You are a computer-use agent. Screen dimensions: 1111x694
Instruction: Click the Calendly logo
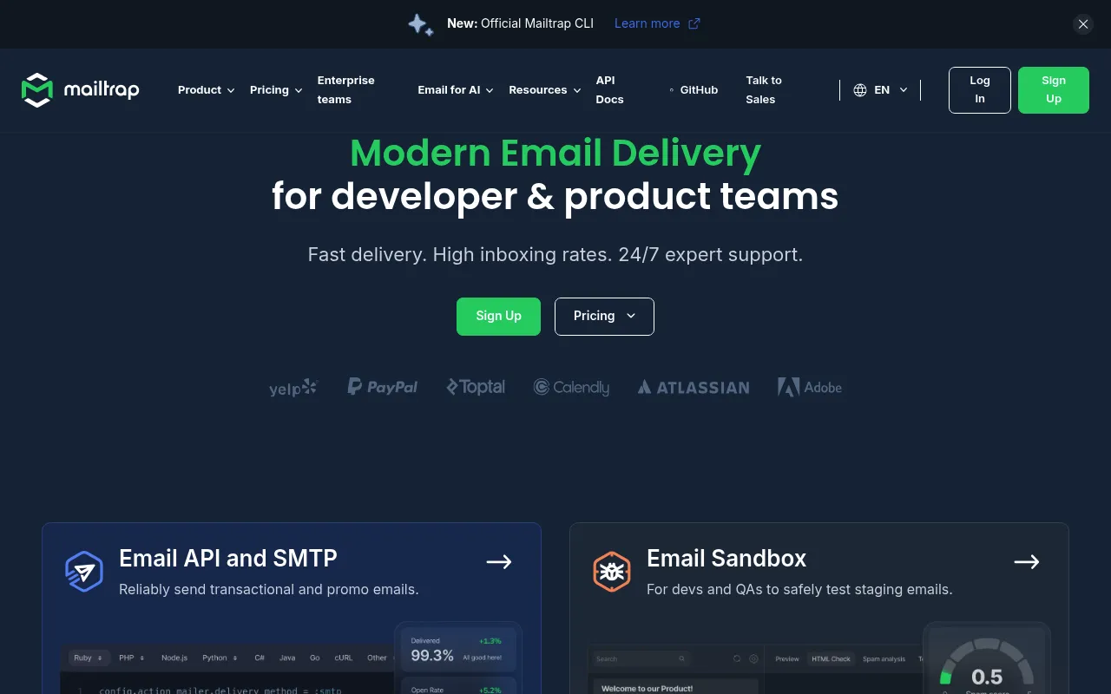click(x=571, y=387)
